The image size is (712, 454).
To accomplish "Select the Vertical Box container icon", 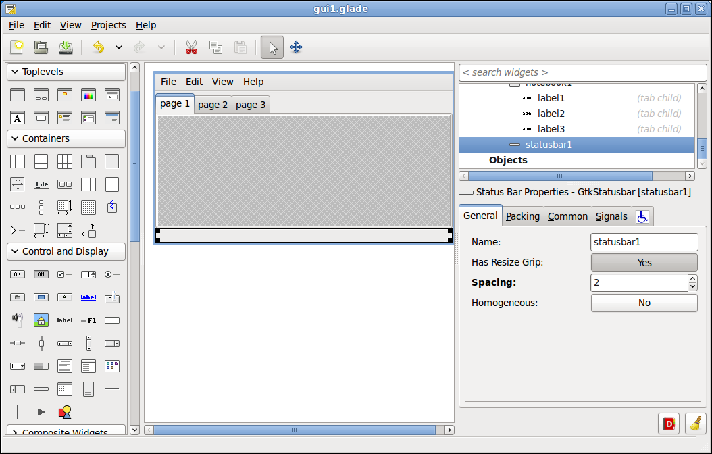I will pos(41,161).
